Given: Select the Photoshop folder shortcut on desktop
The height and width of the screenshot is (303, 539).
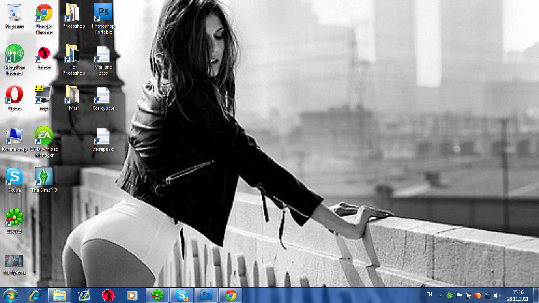Looking at the screenshot, I should coord(73,16).
